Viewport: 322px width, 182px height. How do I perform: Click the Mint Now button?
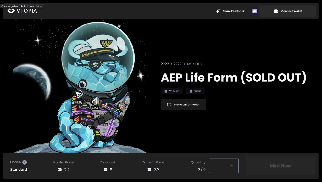tap(280, 166)
